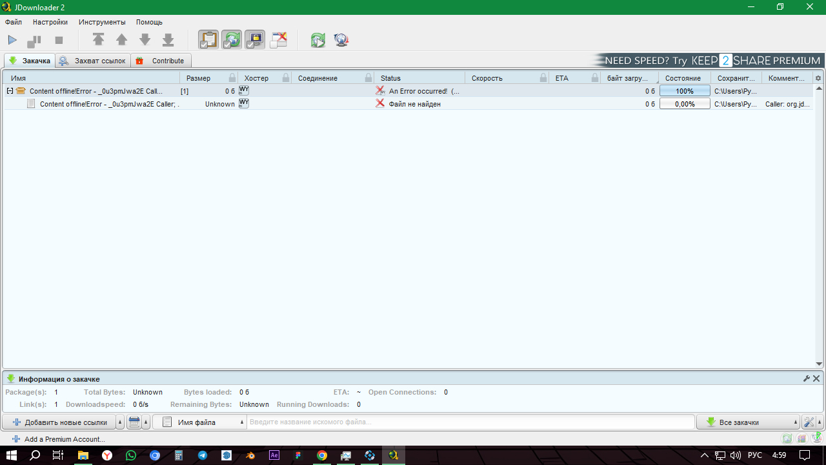Screen dimensions: 826x465
Task: Open table column settings gear icon
Action: click(818, 78)
